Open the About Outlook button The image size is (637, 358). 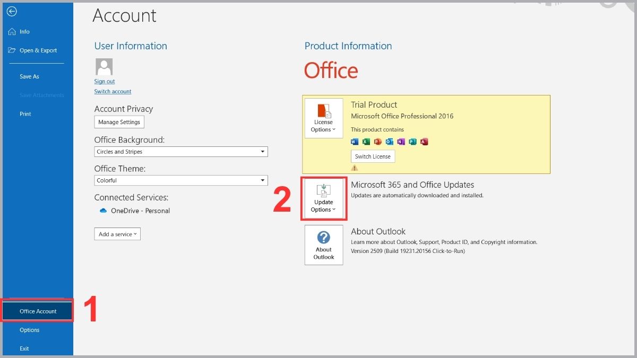tap(324, 245)
